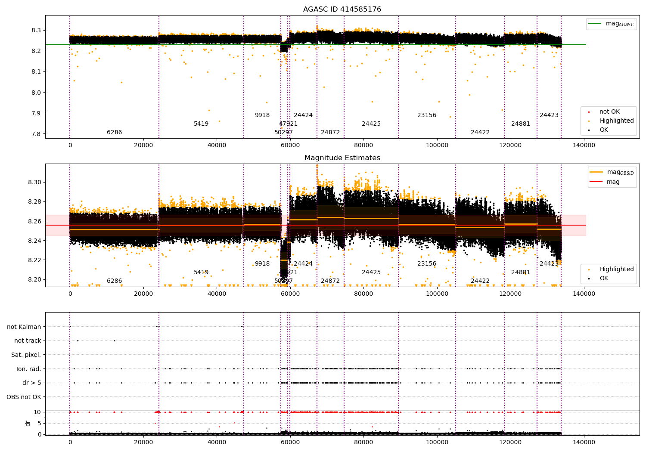Click the 'Sat. pixel.' axis label
The image size is (646, 452).
pos(26,355)
